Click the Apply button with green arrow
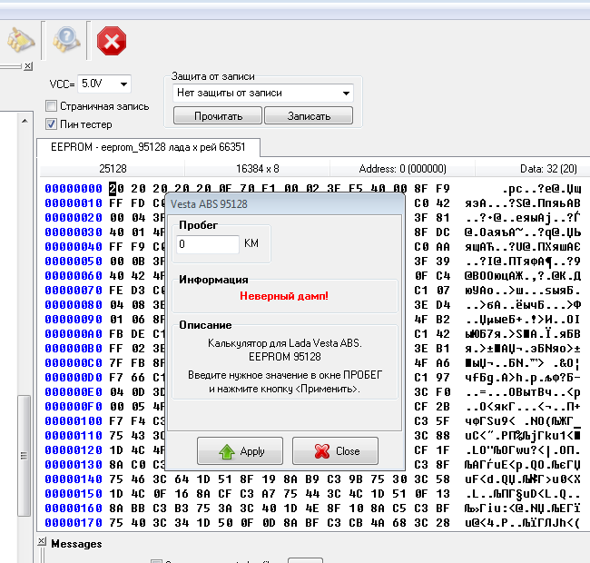 (240, 450)
